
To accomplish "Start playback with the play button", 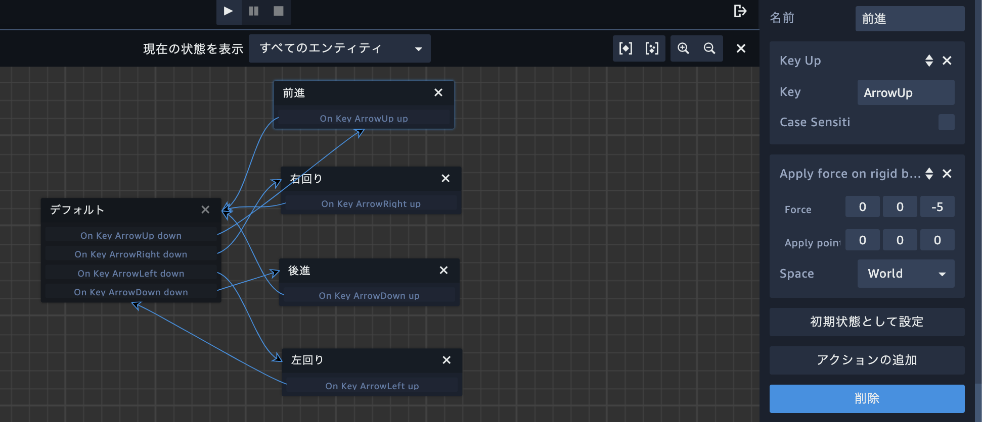I will point(229,11).
